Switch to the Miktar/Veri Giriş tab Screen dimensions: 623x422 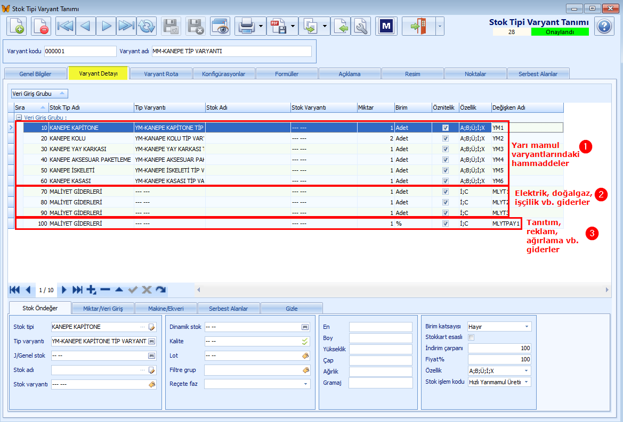[x=103, y=309]
